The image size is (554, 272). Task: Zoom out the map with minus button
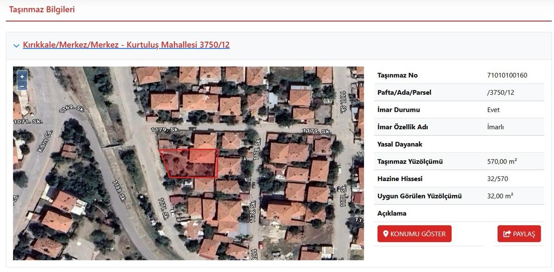[22, 86]
